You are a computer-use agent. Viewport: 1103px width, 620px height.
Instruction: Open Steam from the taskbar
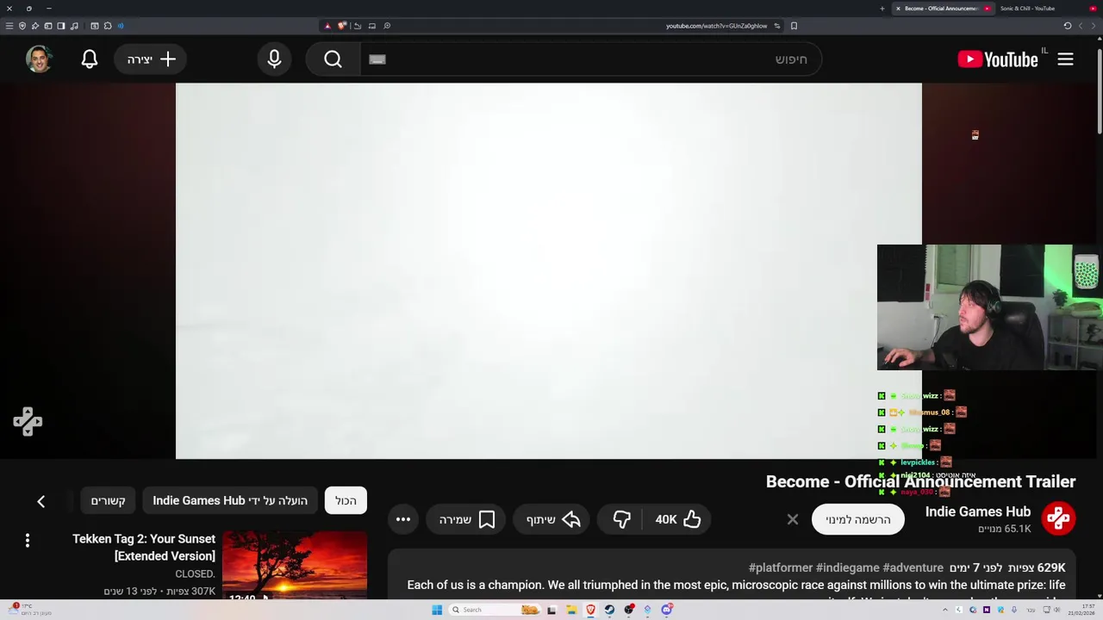tap(609, 610)
